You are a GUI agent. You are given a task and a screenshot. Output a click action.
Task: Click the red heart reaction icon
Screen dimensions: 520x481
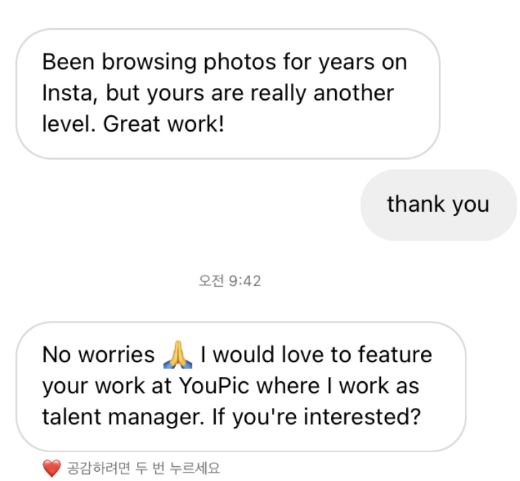pos(51,468)
